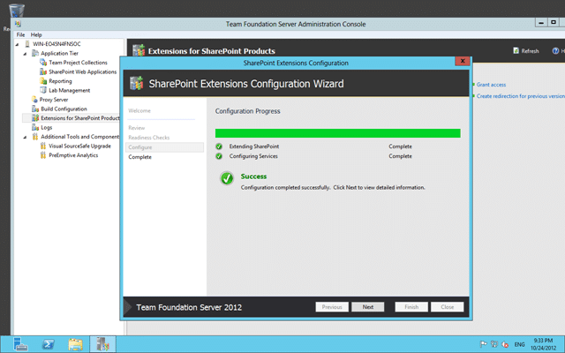Viewport: 565px width, 353px height.
Task: Collapse Additional Tools and Components node
Action: [25, 138]
